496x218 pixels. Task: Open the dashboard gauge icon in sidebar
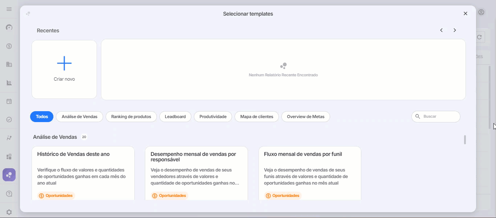click(9, 27)
